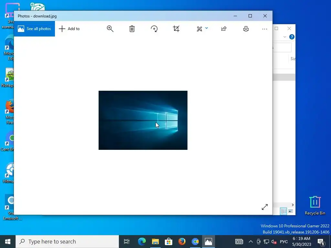Switch input language via РУС indicator
Viewport: 331px width, 248px height.
coord(284,242)
